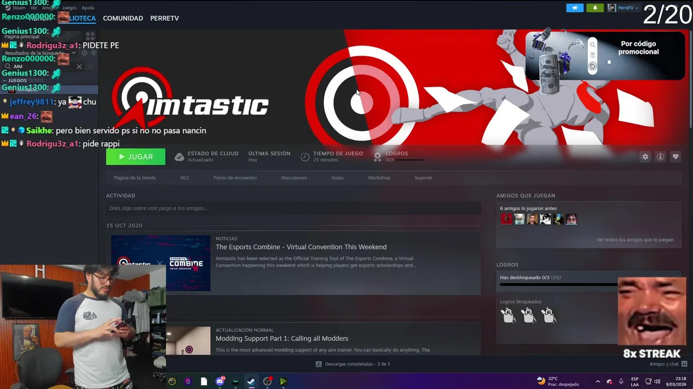Click the 22°C weather widget in taskbar
The width and height of the screenshot is (693, 389).
point(557,381)
